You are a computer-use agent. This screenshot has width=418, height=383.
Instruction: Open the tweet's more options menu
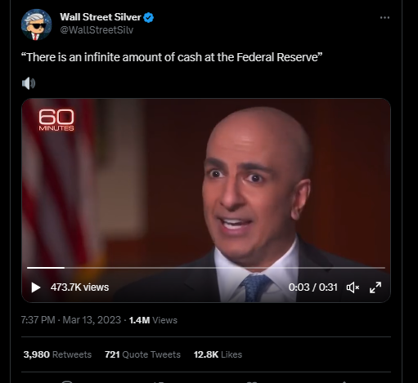coord(384,18)
